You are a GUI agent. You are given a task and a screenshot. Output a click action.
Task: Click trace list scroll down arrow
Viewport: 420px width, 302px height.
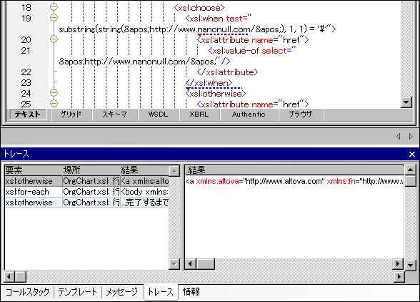174,264
